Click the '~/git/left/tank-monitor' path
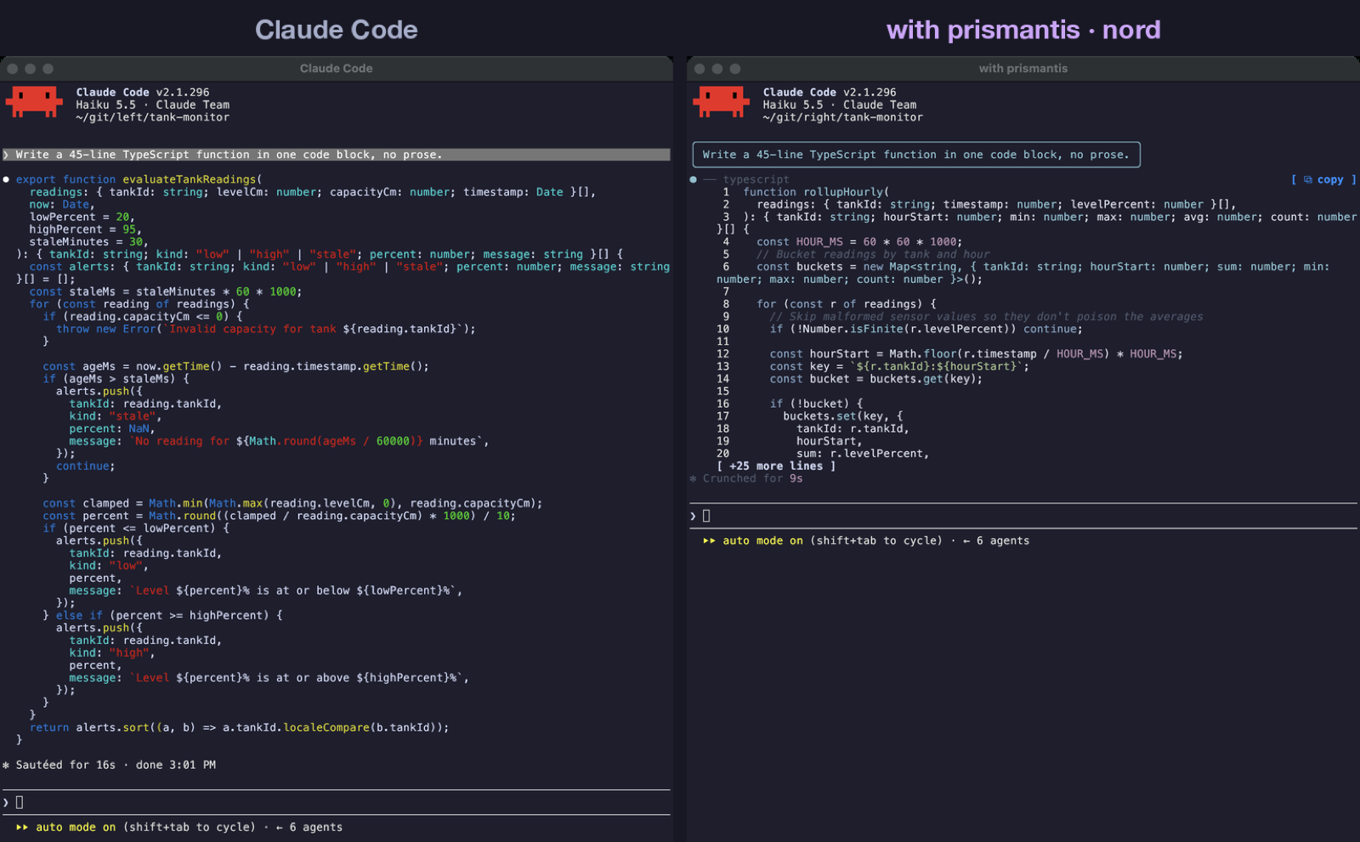Screen dimensions: 1360x842 pyautogui.click(x=152, y=117)
